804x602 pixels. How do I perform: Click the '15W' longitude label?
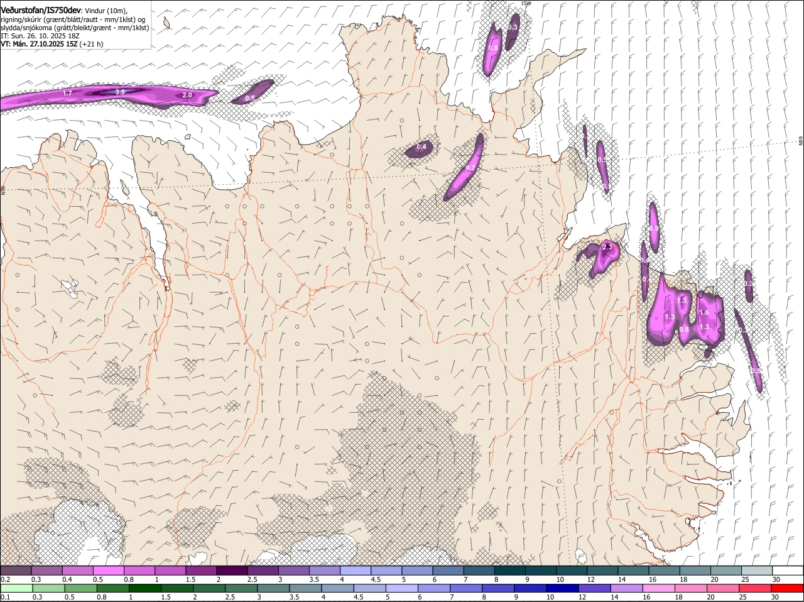coord(526,3)
